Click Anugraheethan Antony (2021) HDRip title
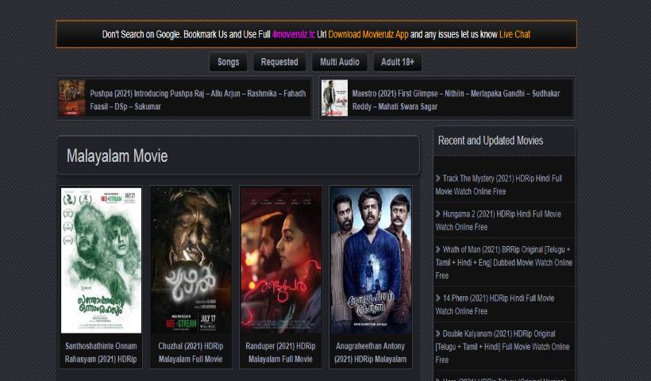Viewport: 651px width, 381px height. [370, 352]
